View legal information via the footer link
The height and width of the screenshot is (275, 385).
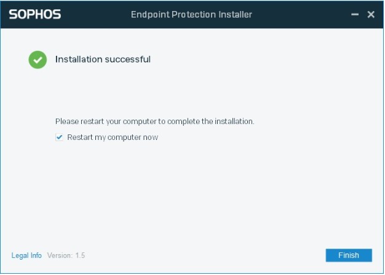point(26,255)
